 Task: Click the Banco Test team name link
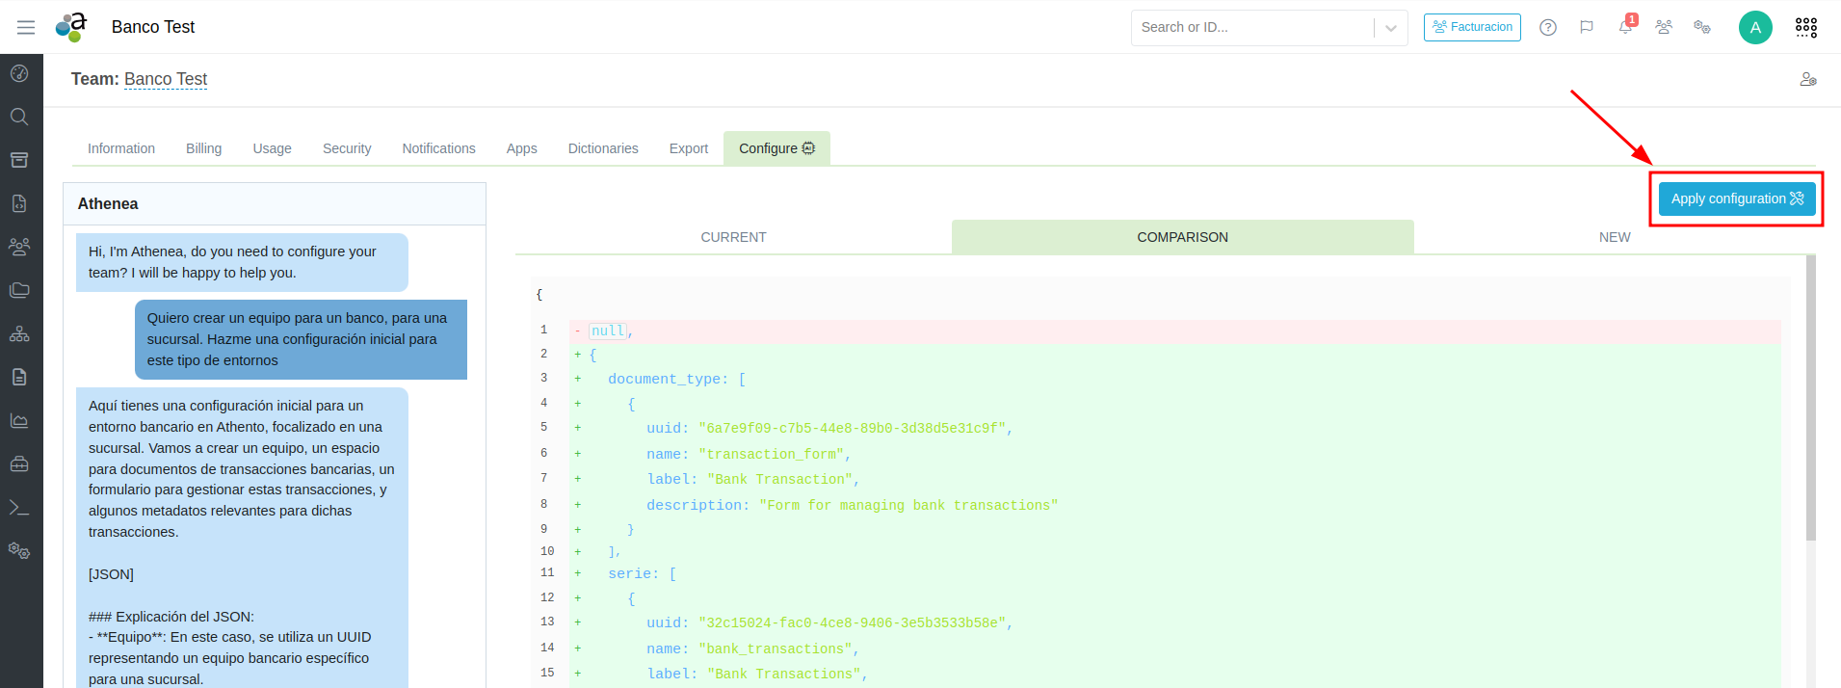point(166,79)
